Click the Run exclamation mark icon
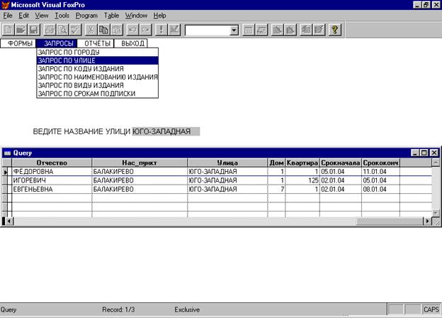 click(160, 31)
